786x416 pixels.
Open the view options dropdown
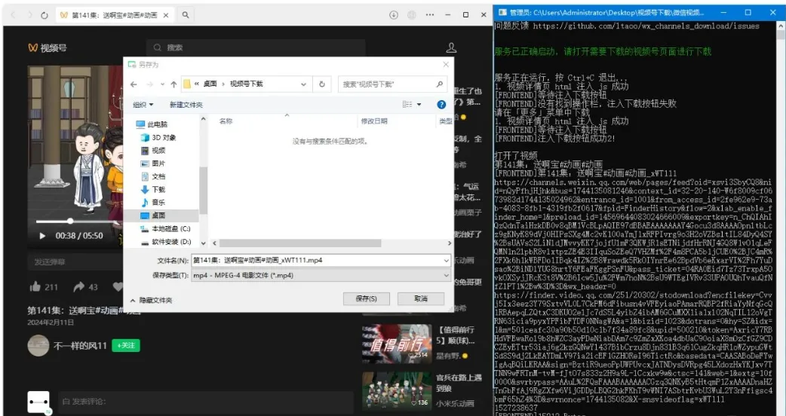click(x=419, y=105)
